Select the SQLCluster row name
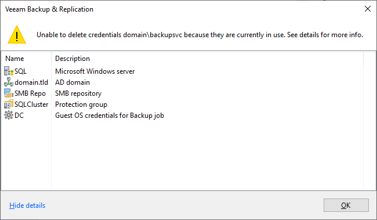Screen dimensions: 377x220 click(x=31, y=104)
